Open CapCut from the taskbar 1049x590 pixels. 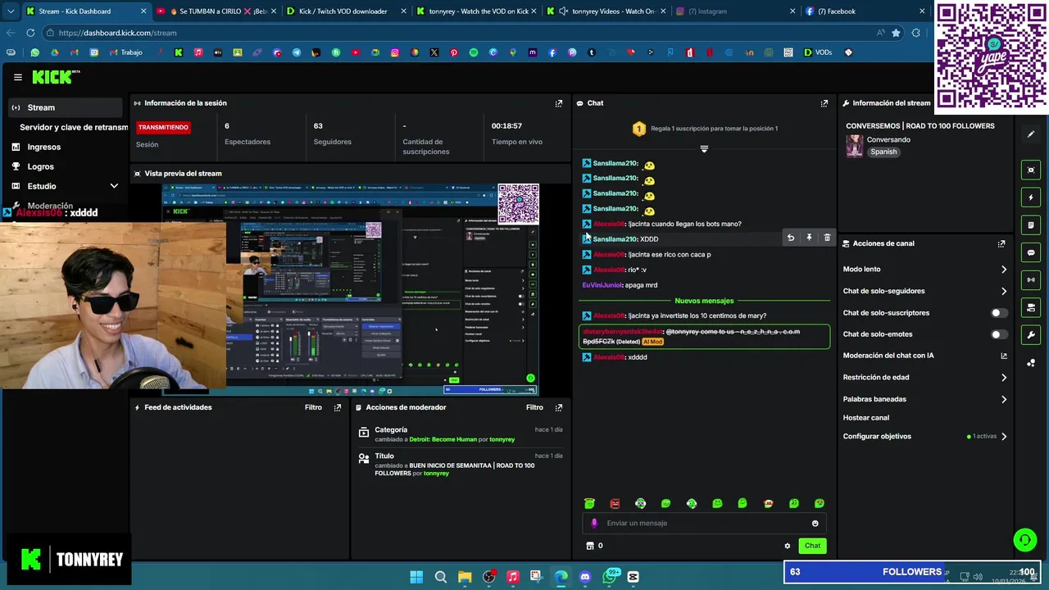point(633,577)
